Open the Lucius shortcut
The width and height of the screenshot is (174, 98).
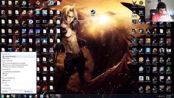tap(169, 51)
